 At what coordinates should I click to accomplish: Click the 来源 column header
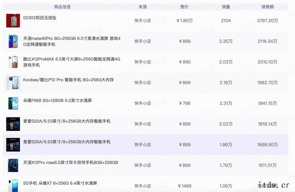pyautogui.click(x=142, y=7)
